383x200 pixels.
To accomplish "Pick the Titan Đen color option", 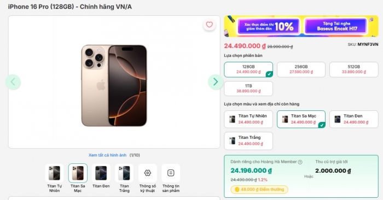I will pos(353,119).
